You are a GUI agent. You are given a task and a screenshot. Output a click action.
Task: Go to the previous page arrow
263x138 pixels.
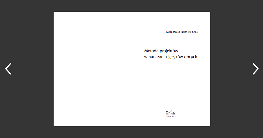(8, 69)
